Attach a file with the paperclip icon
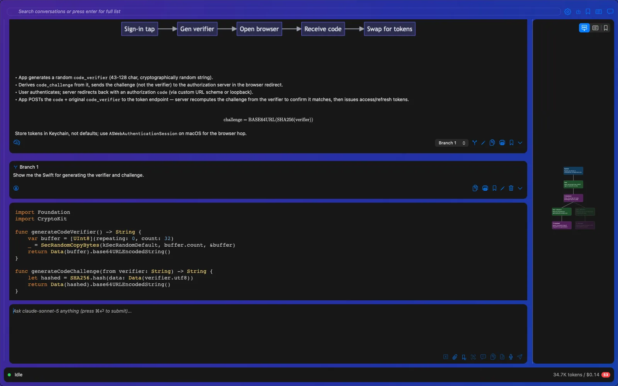 [455, 357]
